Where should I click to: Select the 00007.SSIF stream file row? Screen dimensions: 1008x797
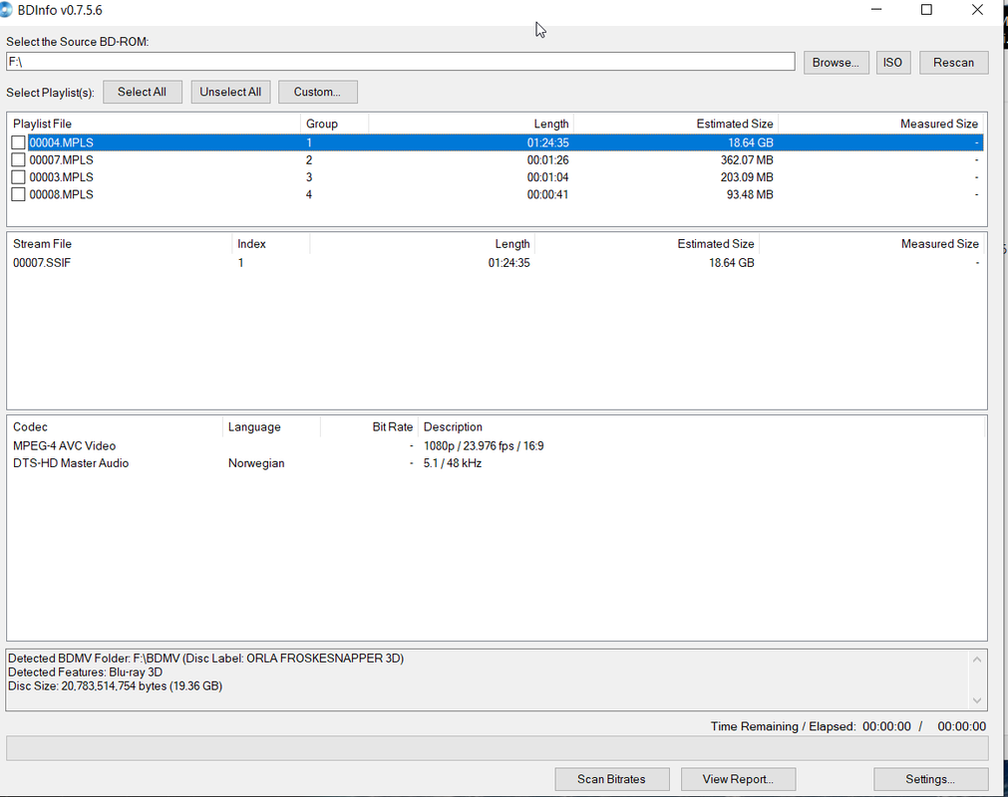pos(497,263)
